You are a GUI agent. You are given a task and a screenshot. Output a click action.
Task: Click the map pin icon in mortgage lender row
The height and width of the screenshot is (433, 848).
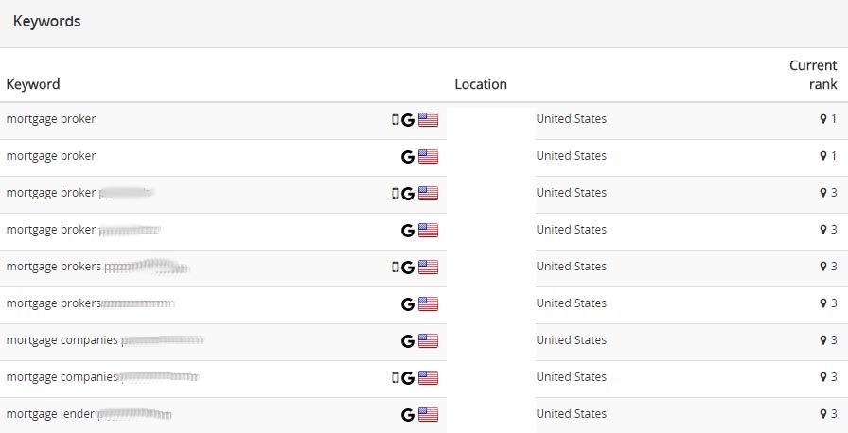(823, 413)
